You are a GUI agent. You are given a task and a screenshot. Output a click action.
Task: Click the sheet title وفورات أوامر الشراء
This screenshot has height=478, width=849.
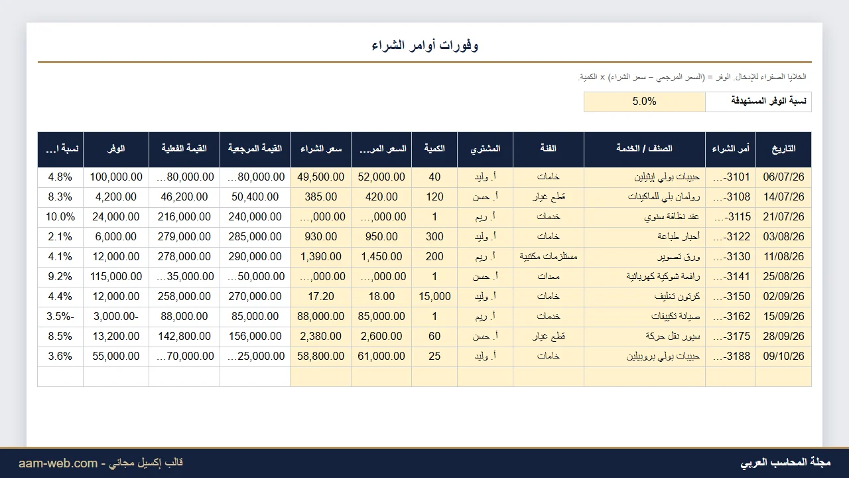click(424, 45)
